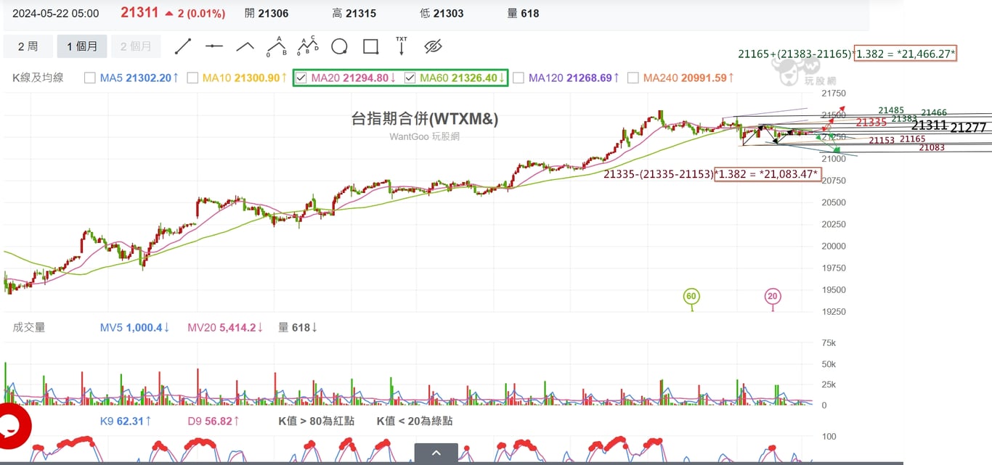Click the 高 21315 high value
This screenshot has height=465, width=992.
coord(354,13)
